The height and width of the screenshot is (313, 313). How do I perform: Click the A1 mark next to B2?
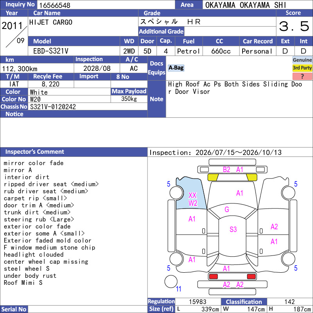pyautogui.click(x=239, y=170)
